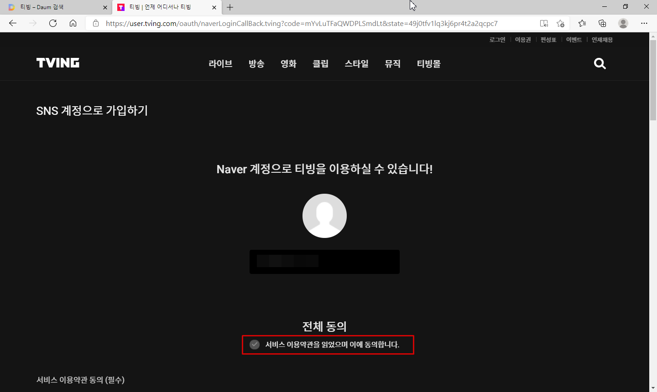Open the 뮤직 menu
Image resolution: width=657 pixels, height=392 pixels.
[x=392, y=64]
